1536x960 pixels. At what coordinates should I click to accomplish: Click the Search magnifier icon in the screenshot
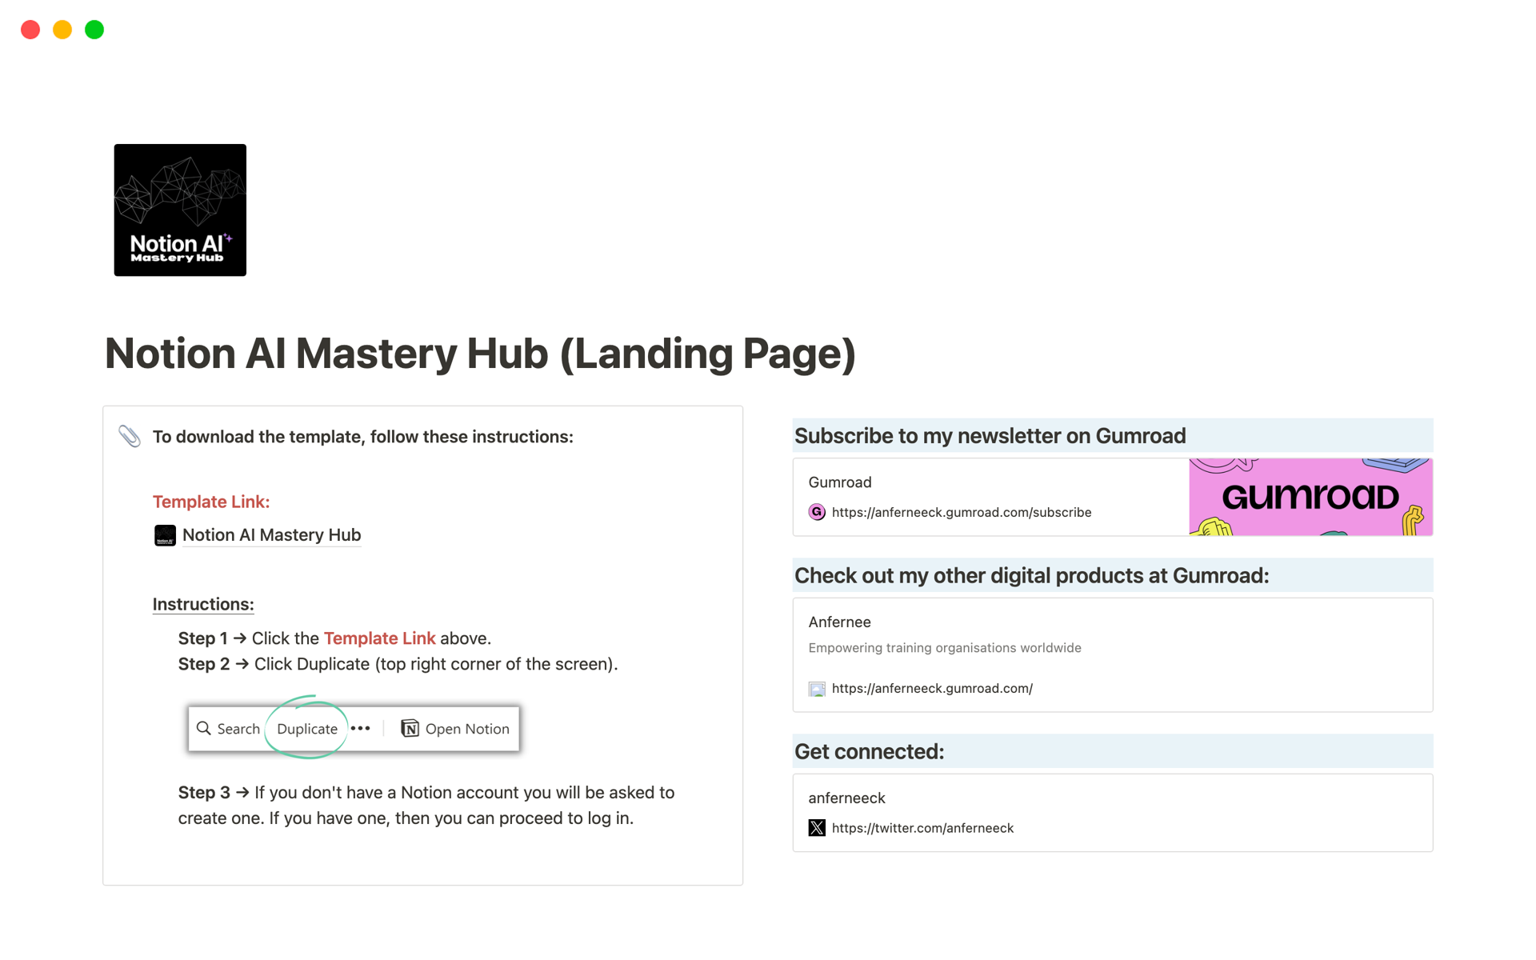(204, 728)
